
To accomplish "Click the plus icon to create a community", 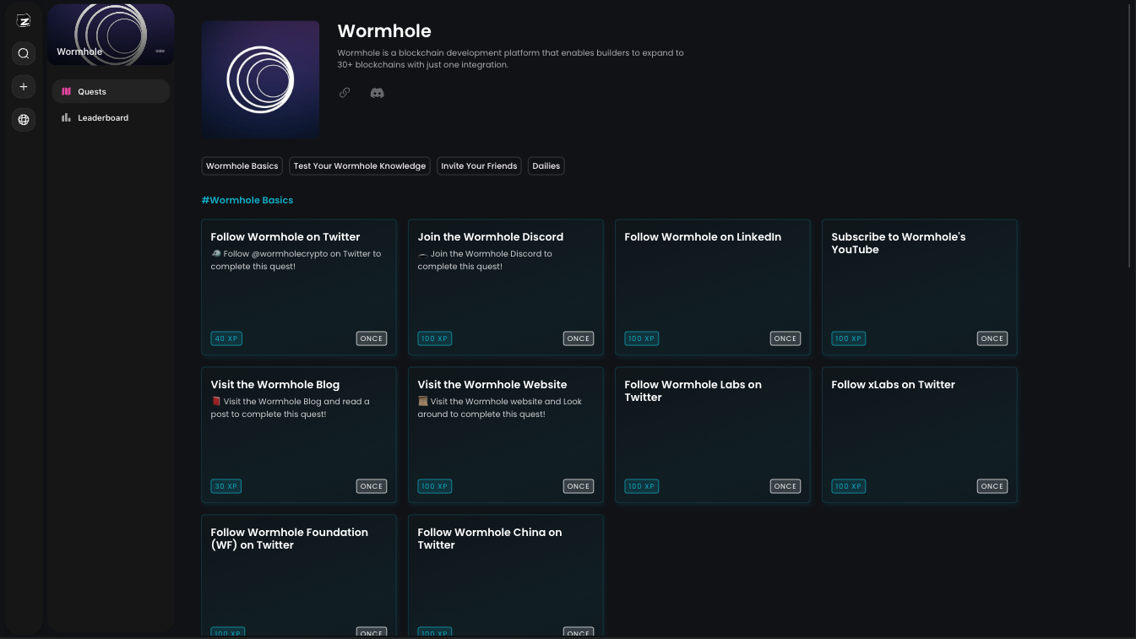I will pos(23,86).
